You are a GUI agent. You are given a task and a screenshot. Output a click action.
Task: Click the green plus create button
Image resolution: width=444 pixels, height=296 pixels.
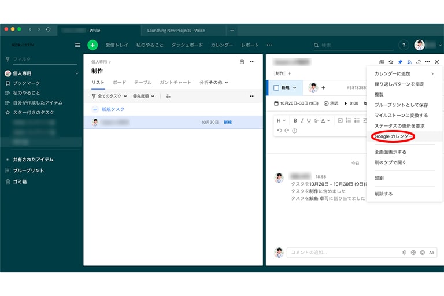tap(92, 45)
